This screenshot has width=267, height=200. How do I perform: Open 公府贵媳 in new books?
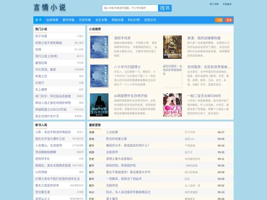pos(41,172)
